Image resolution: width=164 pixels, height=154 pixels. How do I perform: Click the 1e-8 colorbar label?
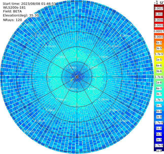[159, 128]
